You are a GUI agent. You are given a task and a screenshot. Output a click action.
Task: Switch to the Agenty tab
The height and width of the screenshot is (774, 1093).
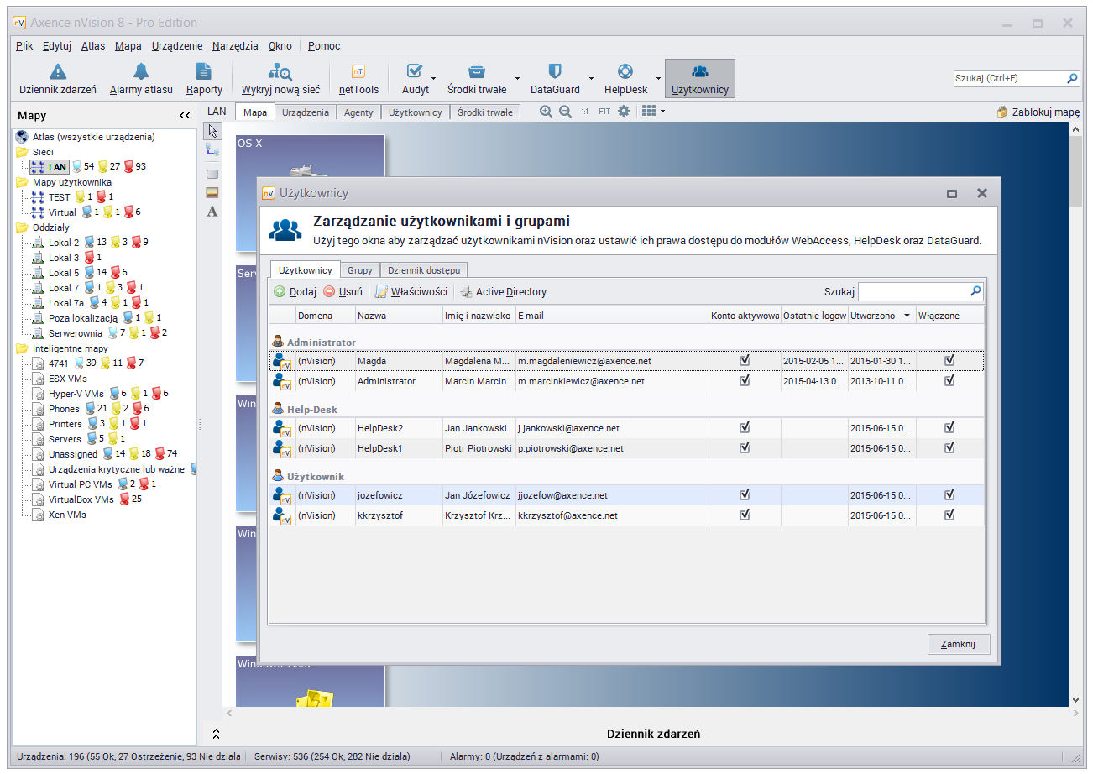coord(358,112)
